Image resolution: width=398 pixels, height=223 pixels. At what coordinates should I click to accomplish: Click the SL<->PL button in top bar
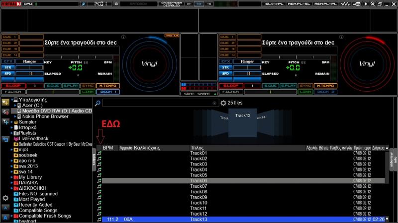point(274,3)
